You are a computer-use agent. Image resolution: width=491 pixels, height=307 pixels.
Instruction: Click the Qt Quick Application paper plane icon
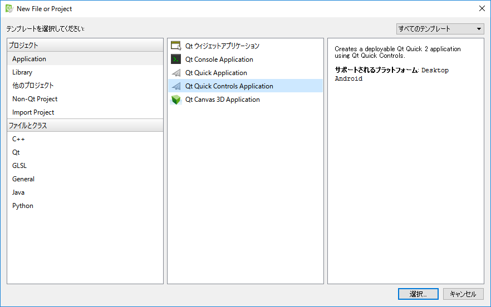pos(176,73)
